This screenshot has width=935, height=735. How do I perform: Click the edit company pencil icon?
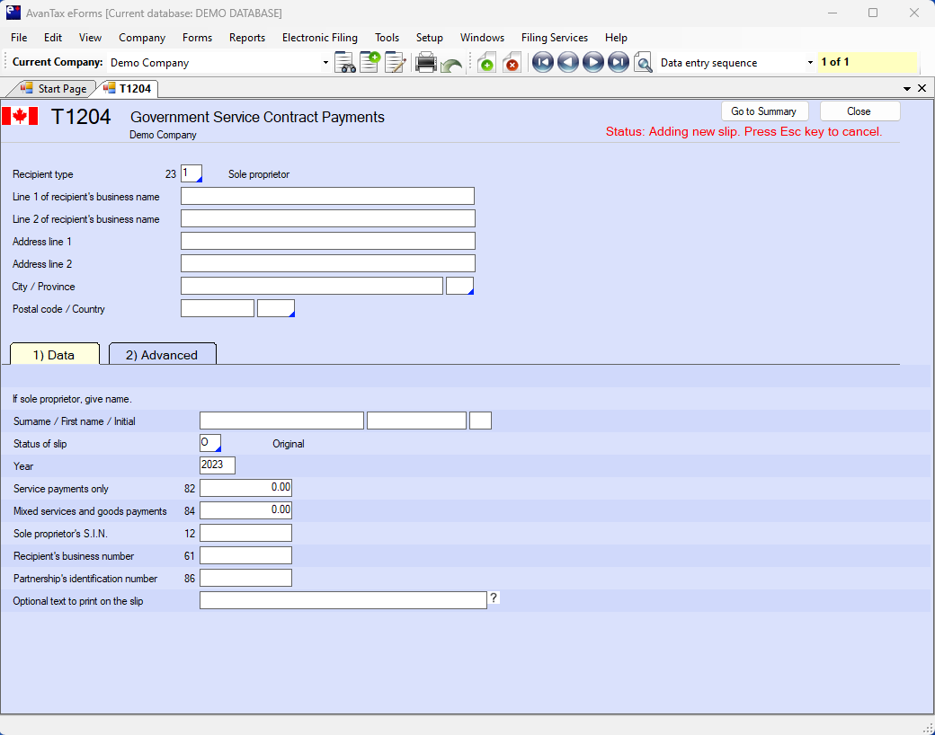point(396,63)
